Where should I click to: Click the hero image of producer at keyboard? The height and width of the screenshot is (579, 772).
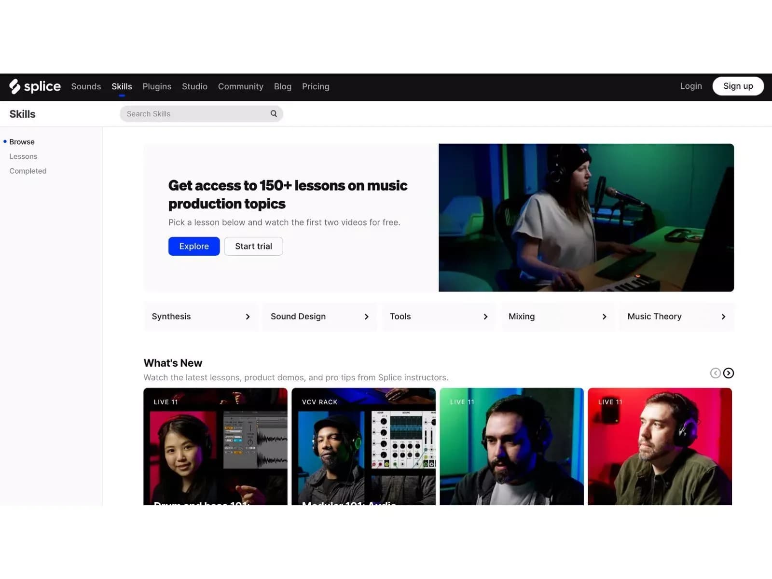(x=586, y=218)
